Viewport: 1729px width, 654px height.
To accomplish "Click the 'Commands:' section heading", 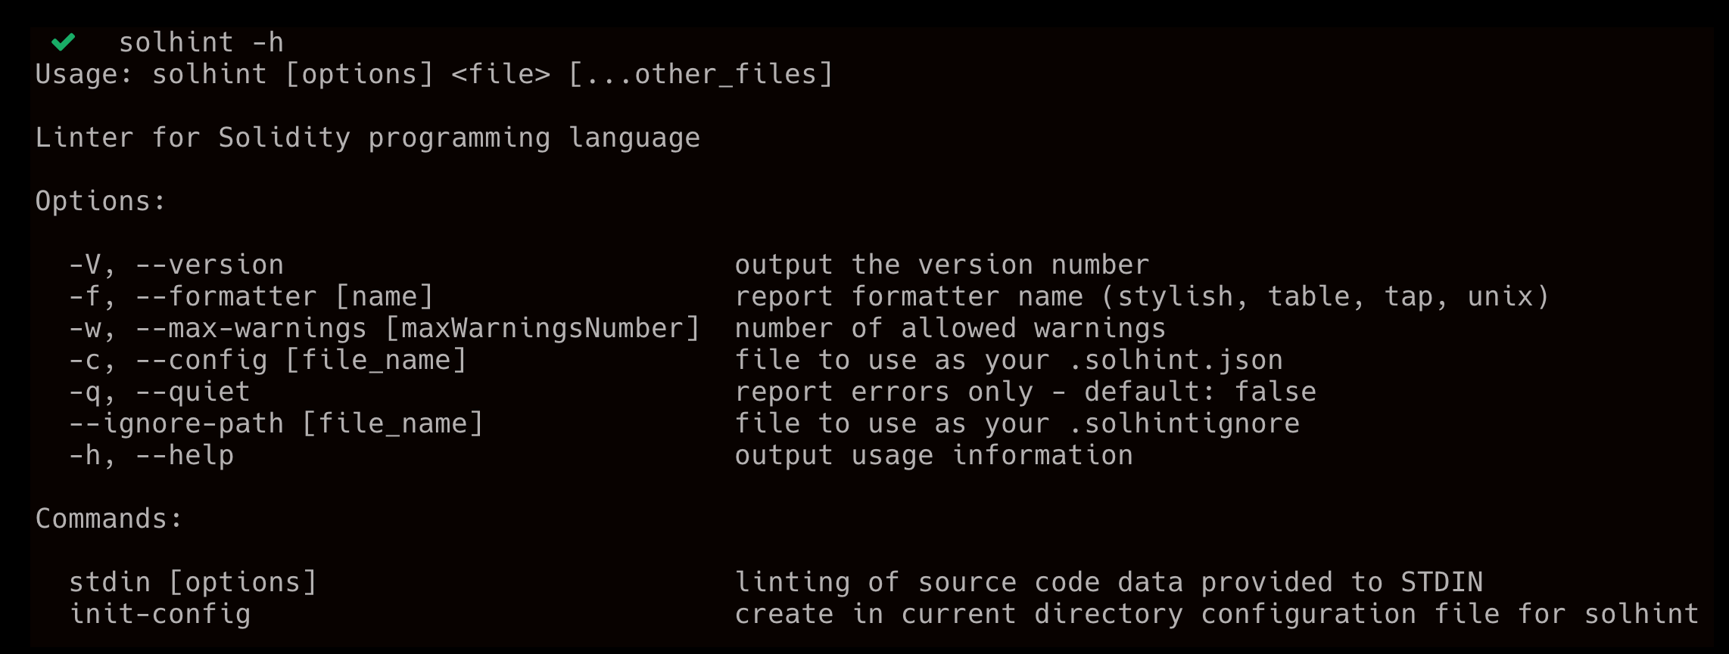I will pos(109,519).
